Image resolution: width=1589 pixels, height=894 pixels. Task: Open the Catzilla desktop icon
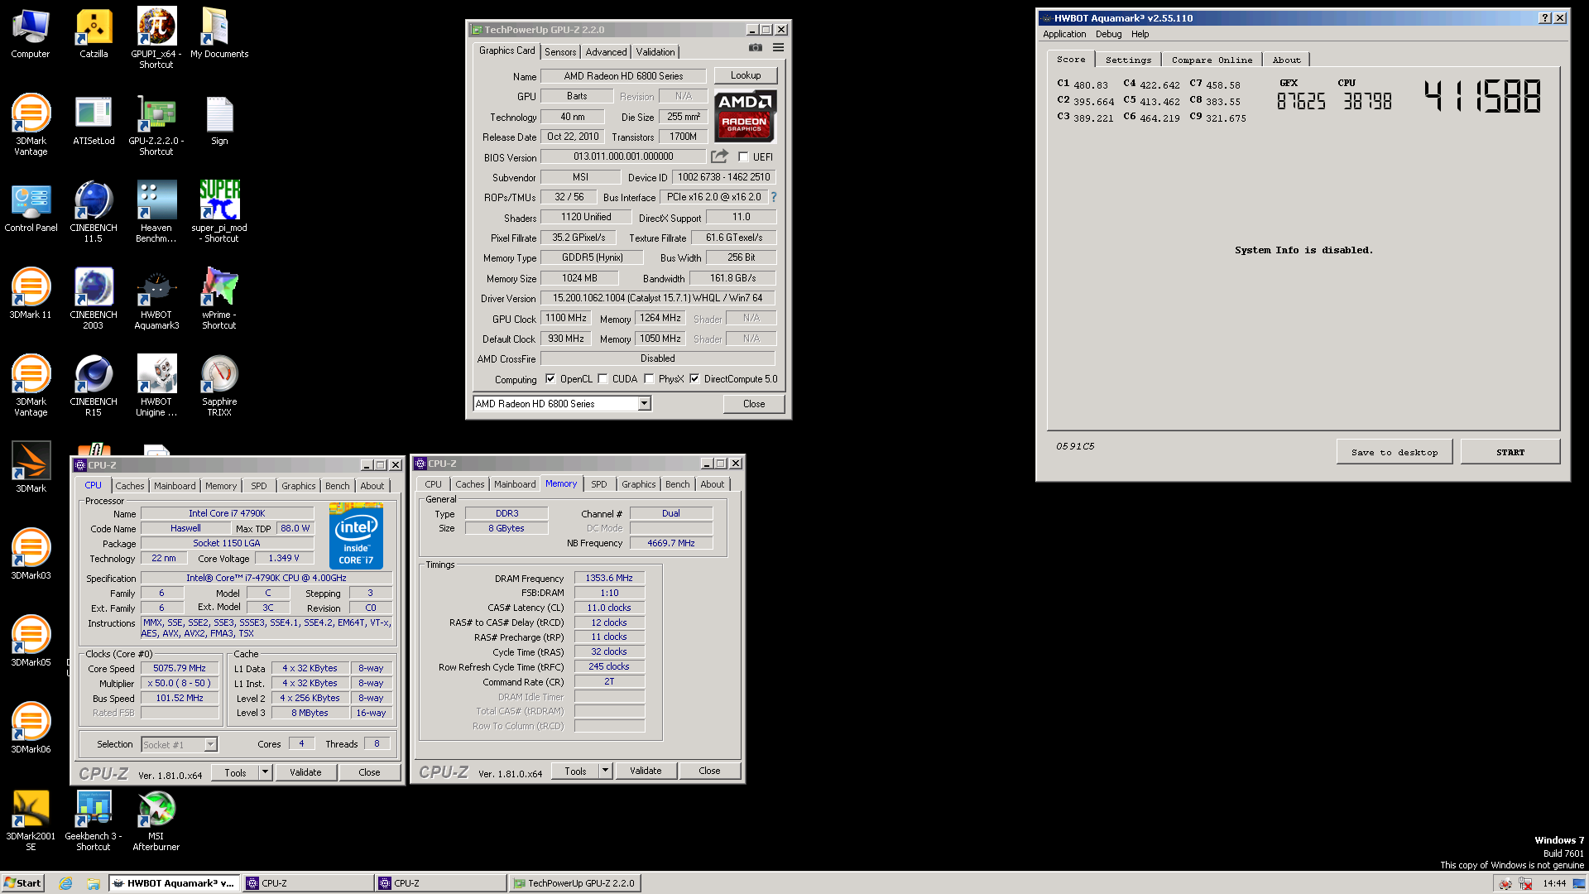point(94,33)
